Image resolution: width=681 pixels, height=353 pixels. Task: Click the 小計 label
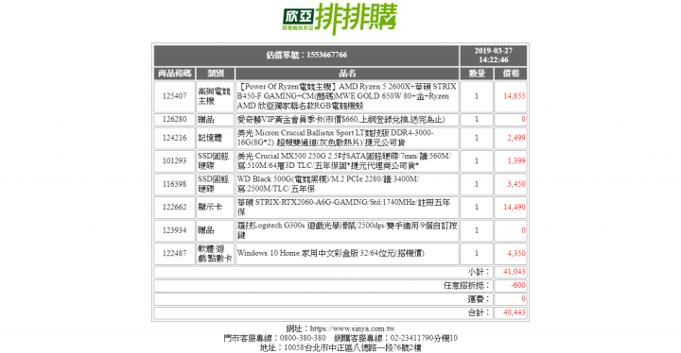tap(479, 272)
